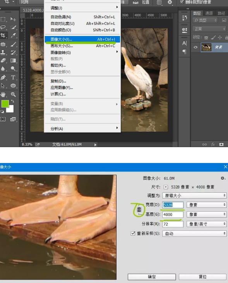Toggle Quick Mask mode

[x=3, y=119]
